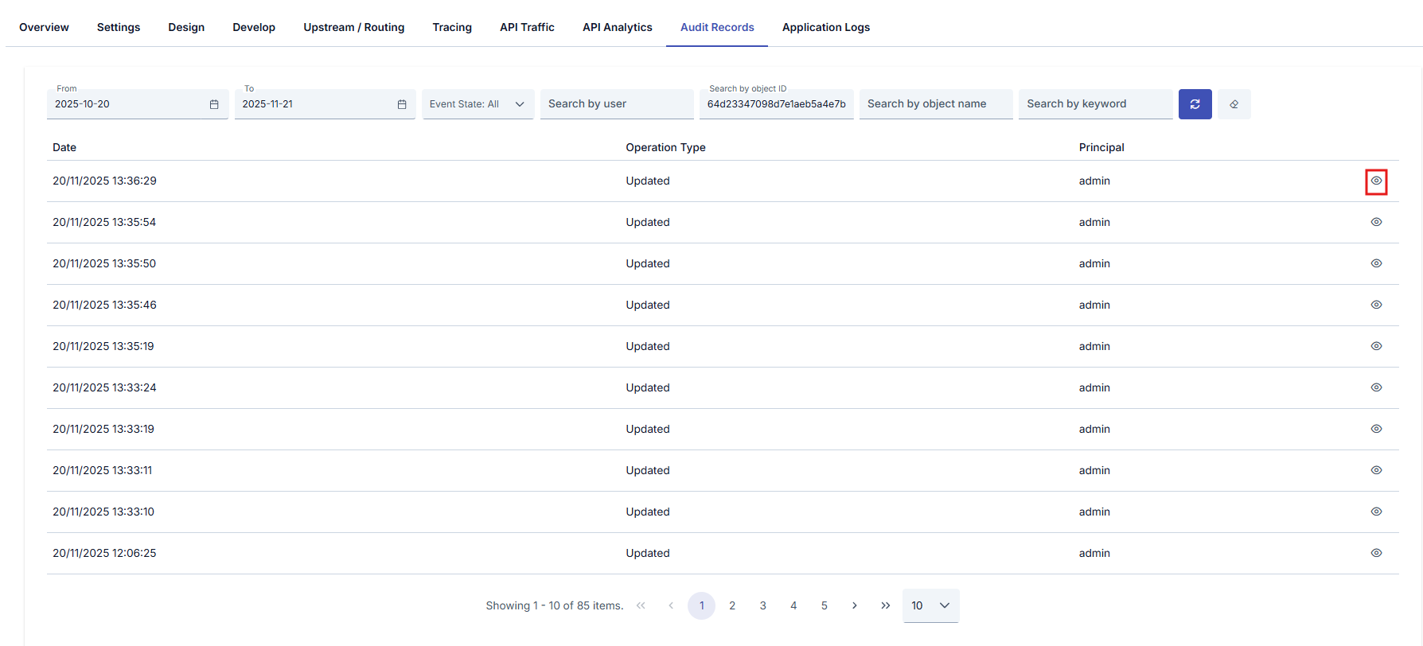Viewport: 1423px width, 646px height.
Task: Click the refresh audit records button
Action: point(1195,104)
